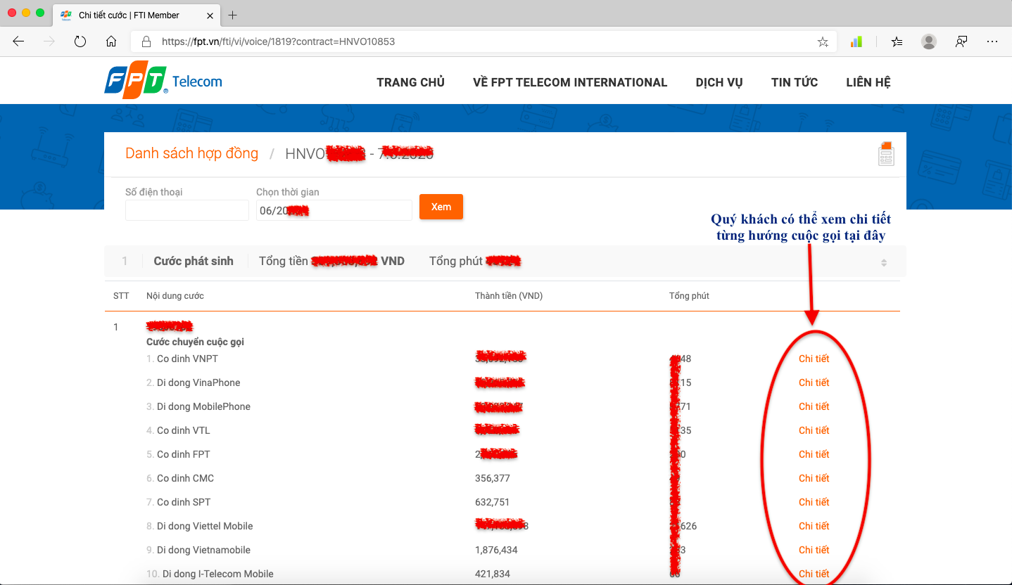The image size is (1012, 585).
Task: Click the Cước chuyển cuộc gọi heading
Action: [195, 342]
